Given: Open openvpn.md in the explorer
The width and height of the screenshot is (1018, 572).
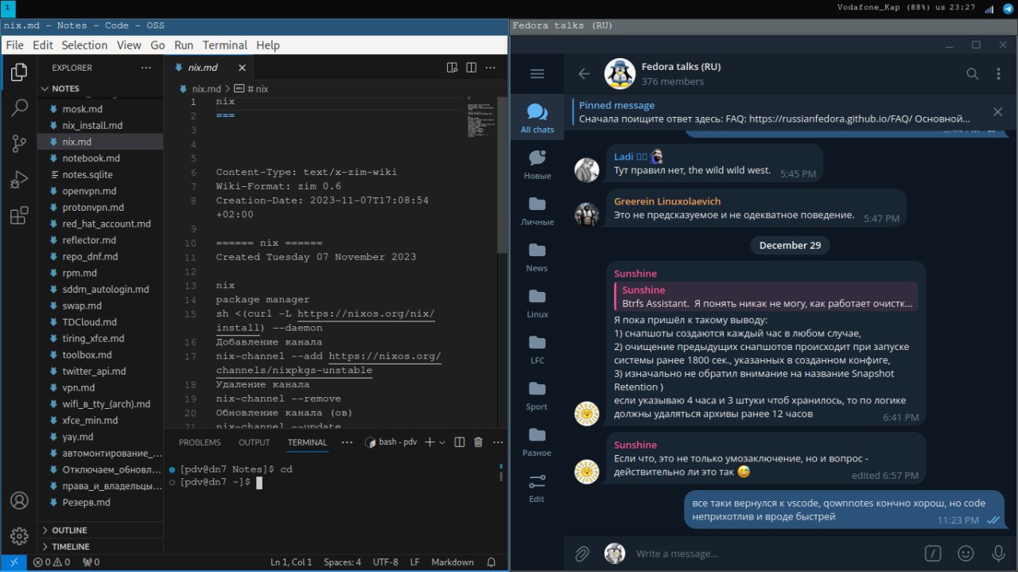Looking at the screenshot, I should tap(99, 191).
